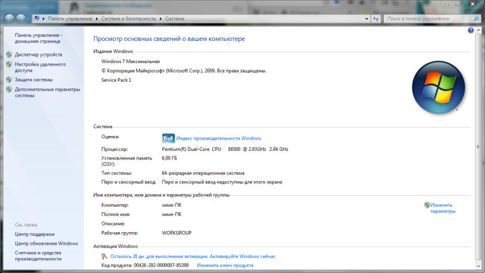Click the 6,4 performance rating badge
Screen dimensions: 485x273
pyautogui.click(x=168, y=138)
